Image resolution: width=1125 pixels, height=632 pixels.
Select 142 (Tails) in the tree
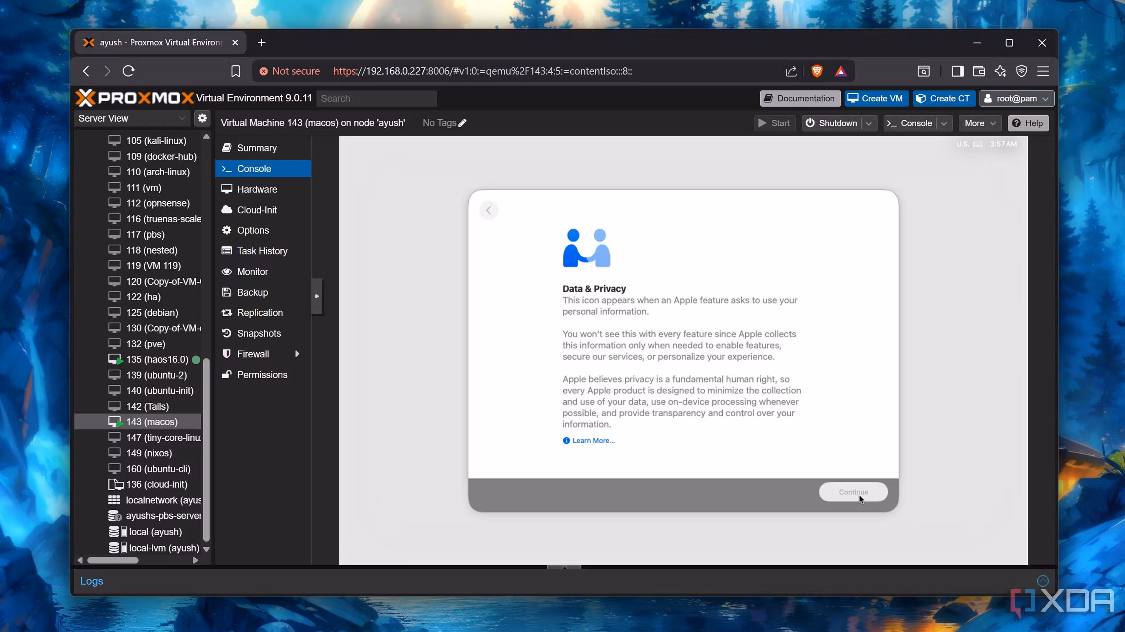click(138, 406)
